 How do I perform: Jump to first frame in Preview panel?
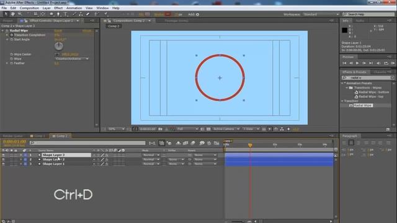pyautogui.click(x=344, y=63)
